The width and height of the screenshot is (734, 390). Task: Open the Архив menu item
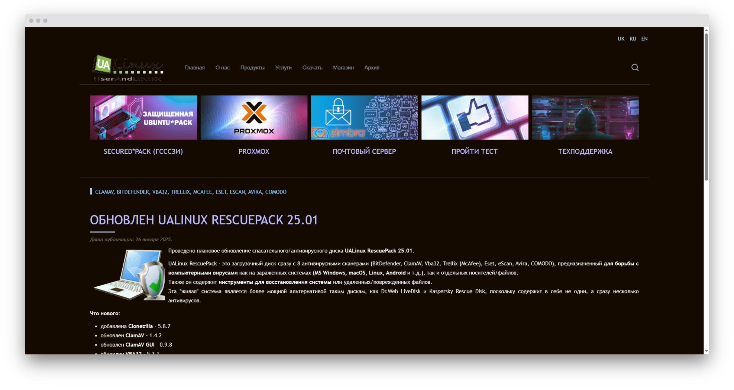[x=372, y=68]
